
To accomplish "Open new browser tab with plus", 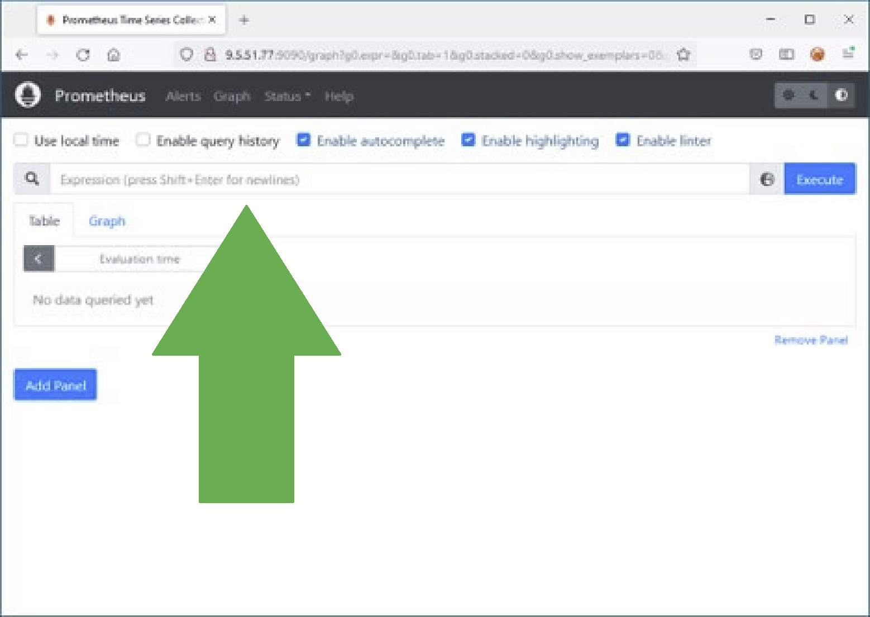I will click(244, 20).
